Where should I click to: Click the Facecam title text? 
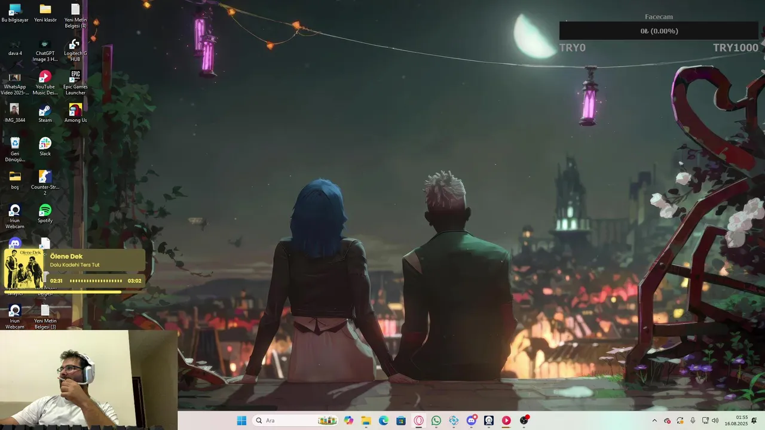point(659,17)
